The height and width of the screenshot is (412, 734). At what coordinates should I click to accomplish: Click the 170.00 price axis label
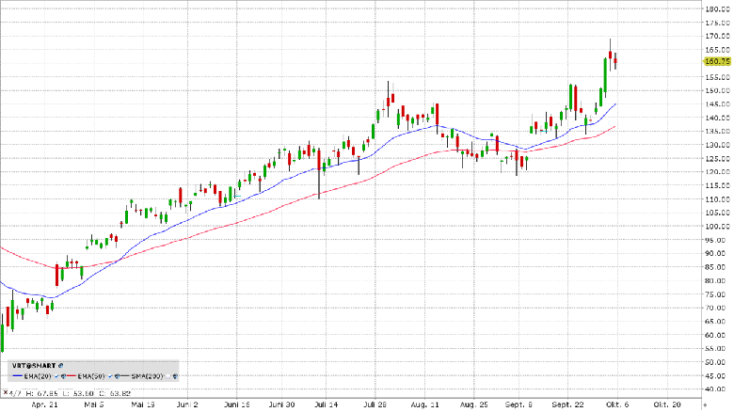click(718, 36)
